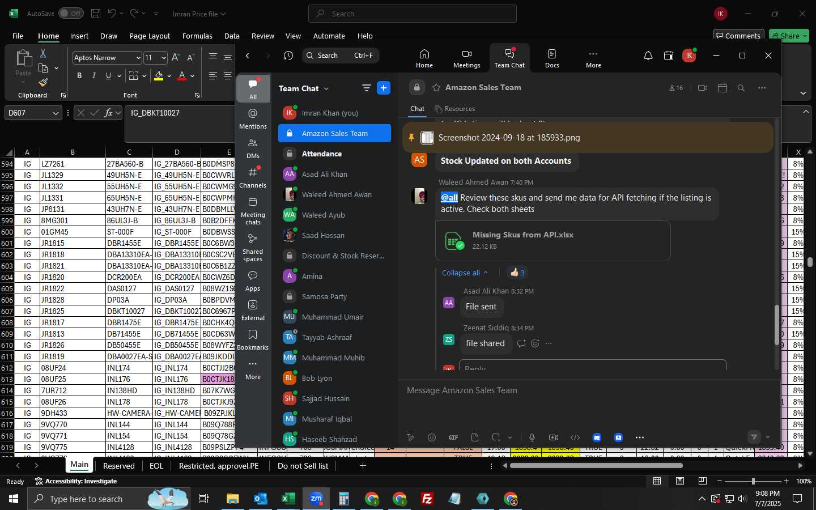Click the new chat plus button
The height and width of the screenshot is (510, 816).
tap(384, 88)
